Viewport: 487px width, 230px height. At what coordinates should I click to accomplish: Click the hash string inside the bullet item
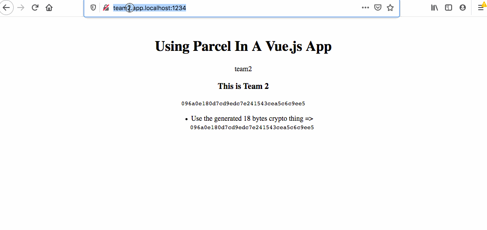click(252, 127)
